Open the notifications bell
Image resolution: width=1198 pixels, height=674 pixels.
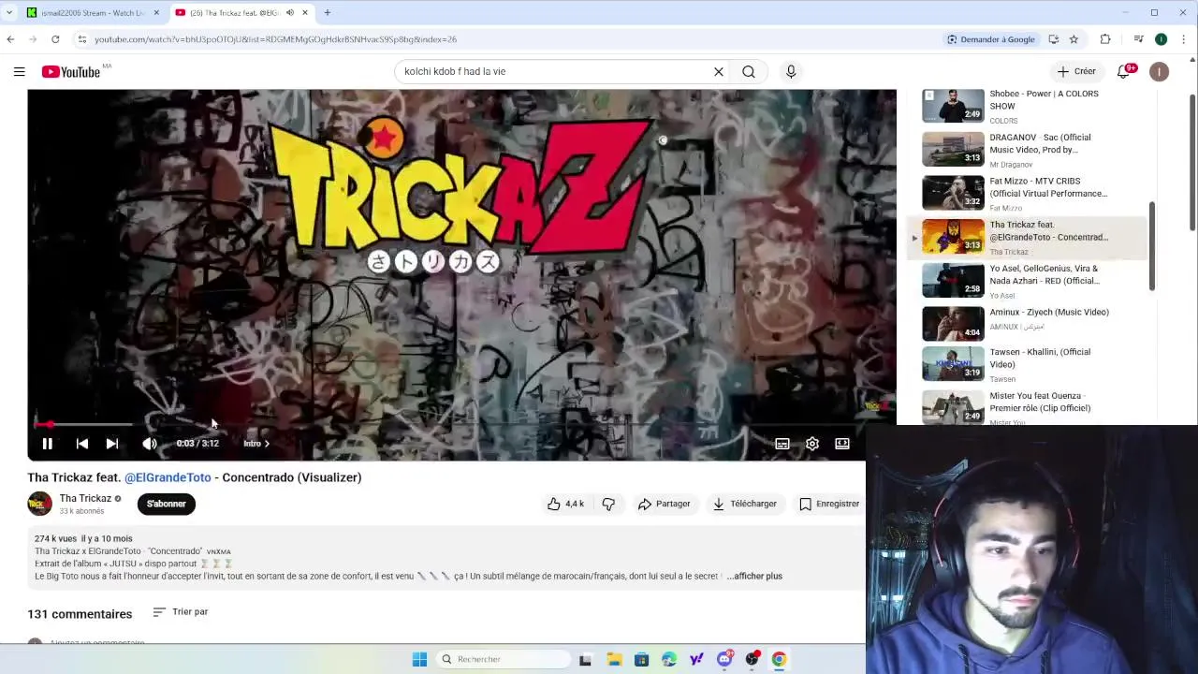1124,71
